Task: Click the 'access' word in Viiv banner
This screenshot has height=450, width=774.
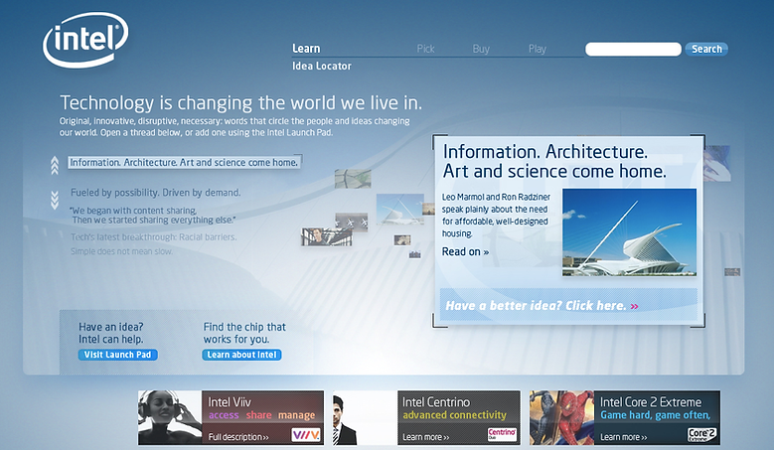Action: pos(224,415)
